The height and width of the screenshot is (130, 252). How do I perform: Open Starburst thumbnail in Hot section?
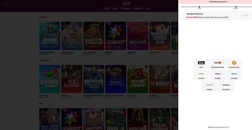72,119
